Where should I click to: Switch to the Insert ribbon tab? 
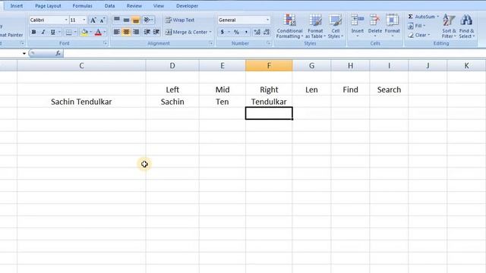coord(16,6)
